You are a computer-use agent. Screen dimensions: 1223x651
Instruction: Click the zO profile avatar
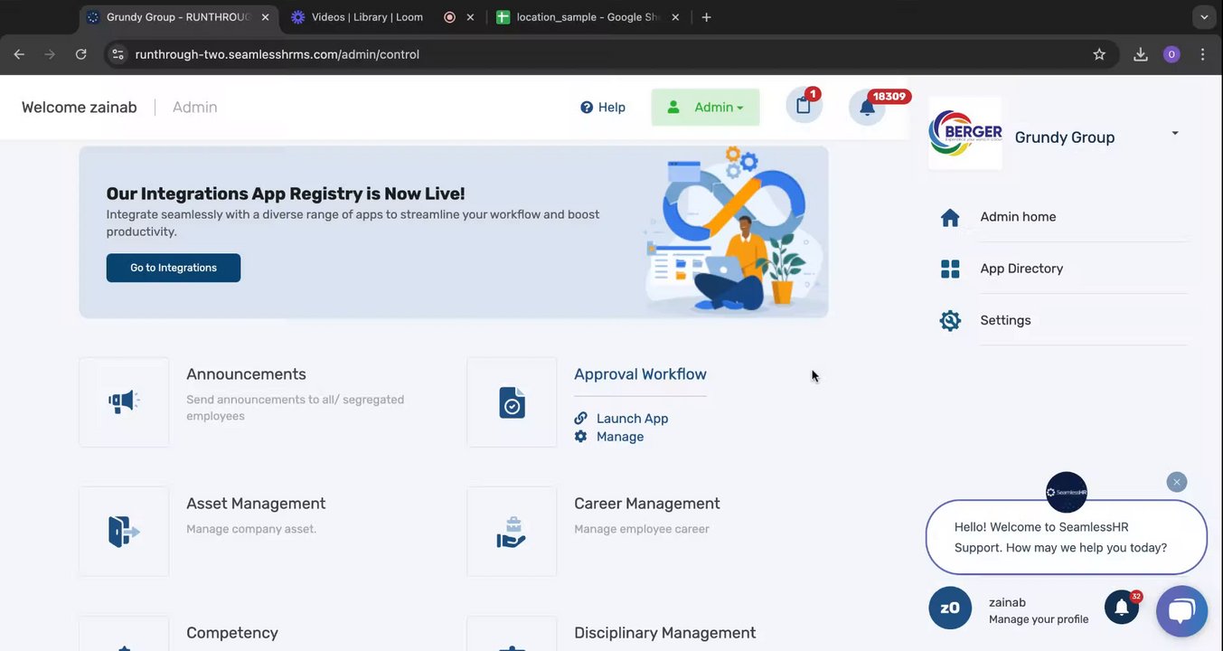click(950, 608)
